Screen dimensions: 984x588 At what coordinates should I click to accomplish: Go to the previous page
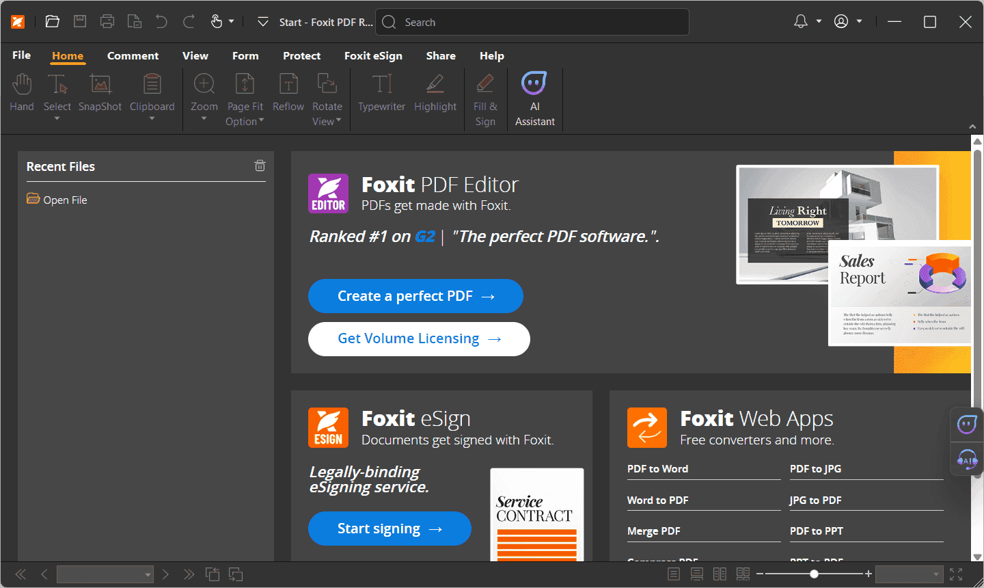(x=44, y=574)
